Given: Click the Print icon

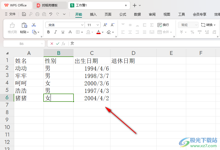Looking at the screenshot, I should (x=37, y=14).
